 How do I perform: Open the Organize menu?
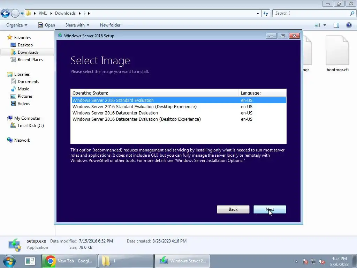[17, 25]
